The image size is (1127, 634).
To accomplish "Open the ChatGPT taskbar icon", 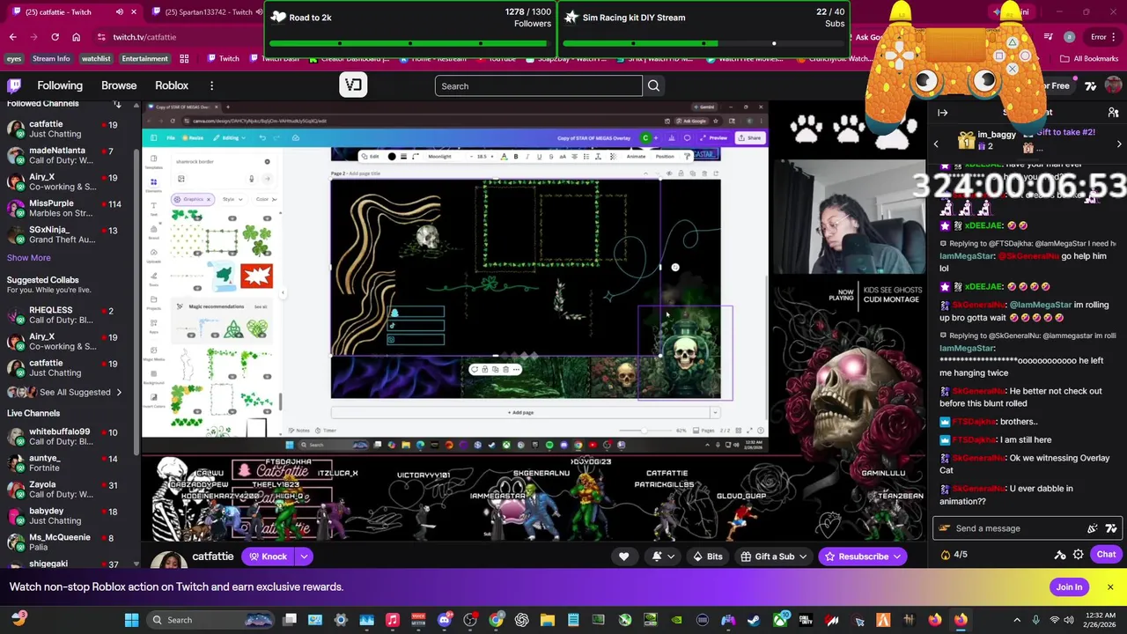I will [521, 620].
